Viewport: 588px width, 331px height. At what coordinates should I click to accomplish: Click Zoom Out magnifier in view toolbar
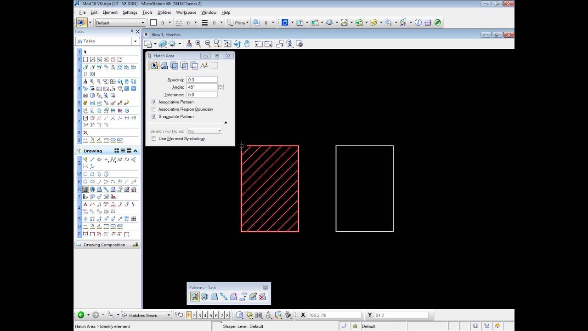pyautogui.click(x=208, y=44)
